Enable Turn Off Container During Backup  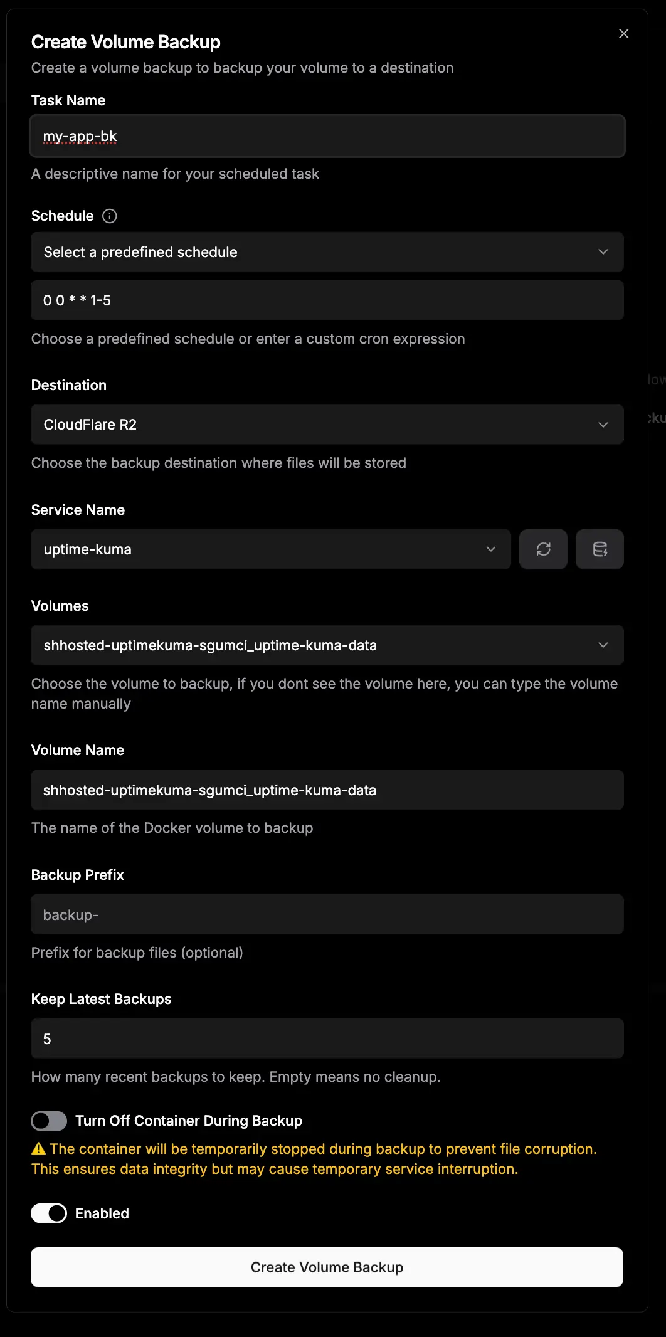coord(49,1121)
